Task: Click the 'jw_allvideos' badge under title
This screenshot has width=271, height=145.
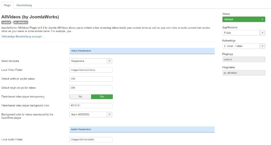Action: click(21, 22)
